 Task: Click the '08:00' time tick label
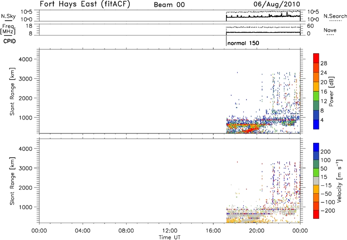coord(126,231)
